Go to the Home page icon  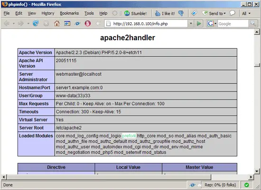tap(57, 23)
